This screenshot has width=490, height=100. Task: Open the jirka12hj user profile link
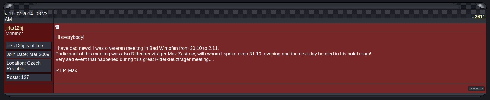point(14,28)
